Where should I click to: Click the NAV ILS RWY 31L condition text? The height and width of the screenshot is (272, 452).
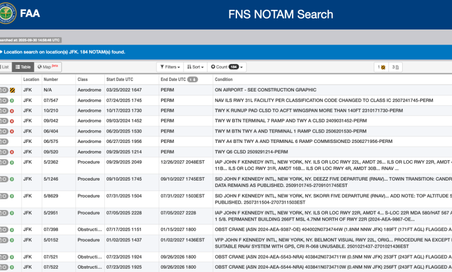point(324,100)
